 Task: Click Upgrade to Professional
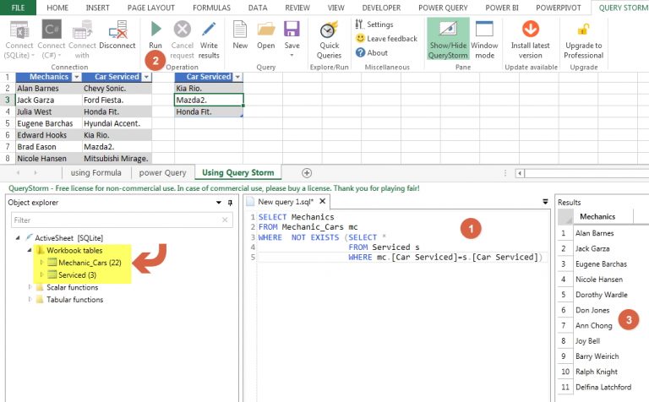tap(584, 40)
